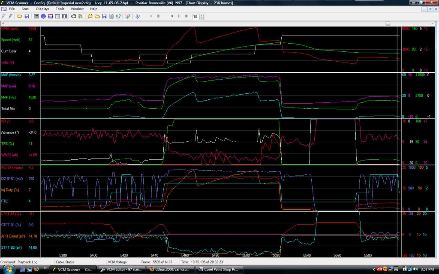Open config file folder icon
Screen dimensions: 439x274
20,16
